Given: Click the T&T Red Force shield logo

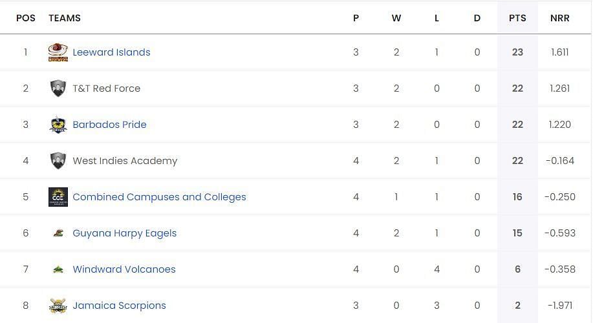Looking at the screenshot, I should pos(58,89).
